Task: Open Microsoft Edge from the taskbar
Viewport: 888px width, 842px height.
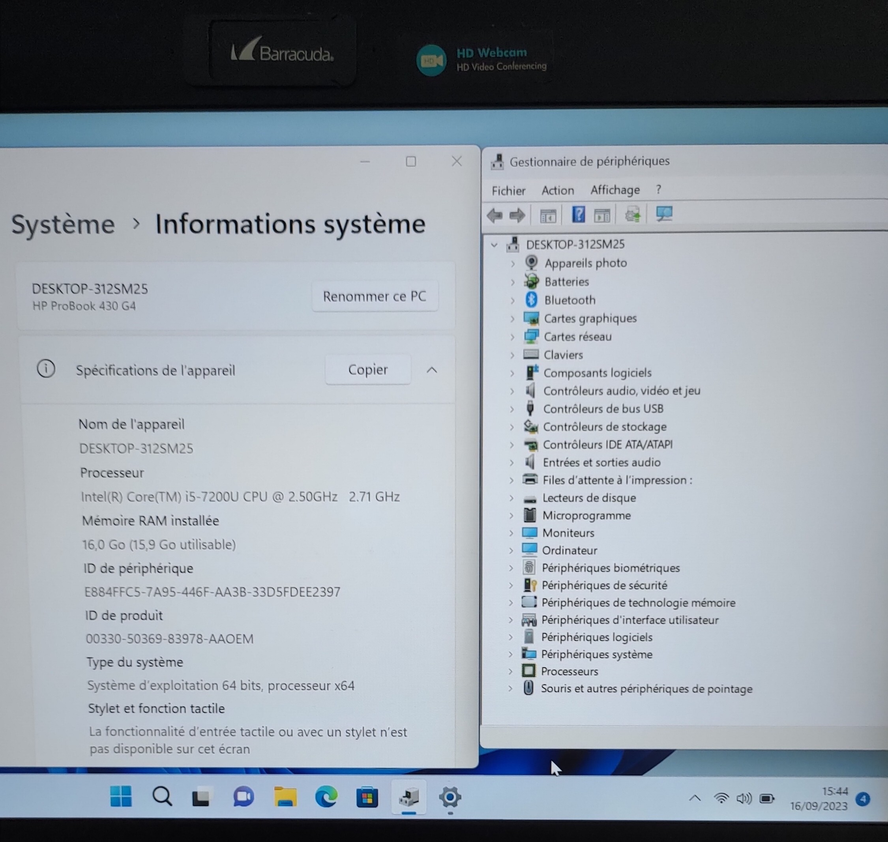Action: point(326,797)
